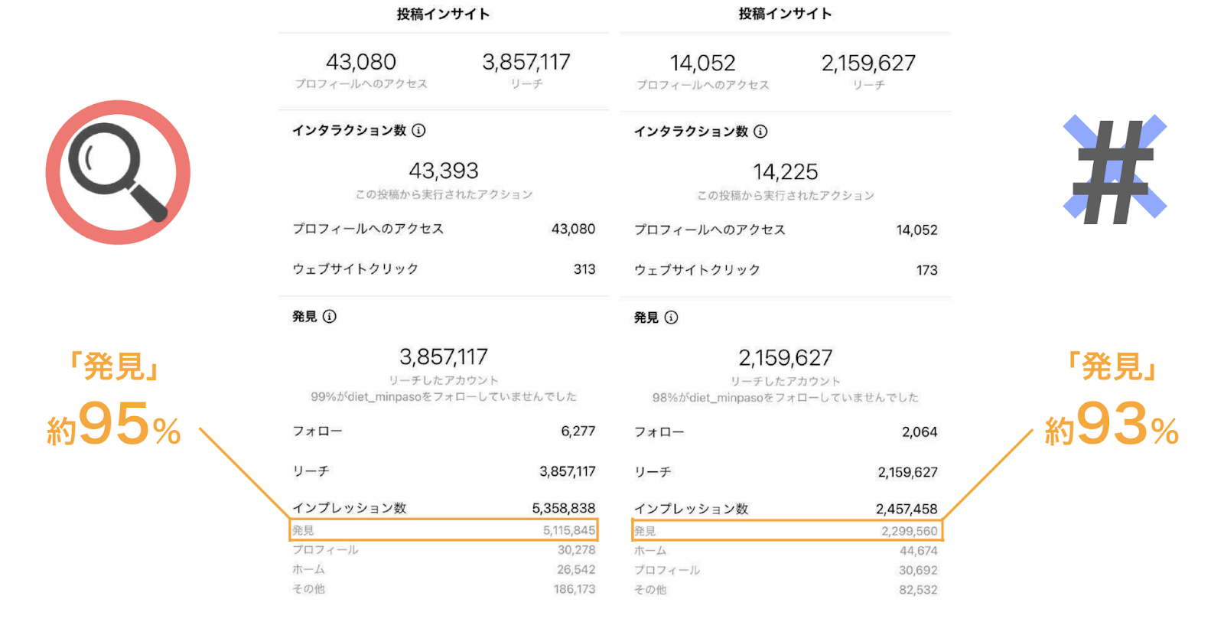
Task: Click the red magnifying glass icon
Action: (x=118, y=172)
